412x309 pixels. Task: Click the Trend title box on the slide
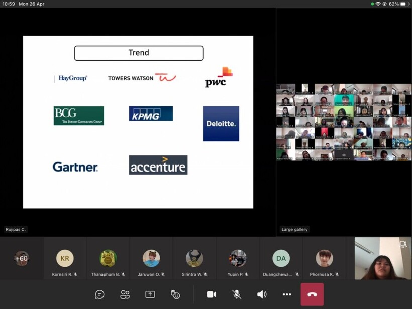(139, 53)
